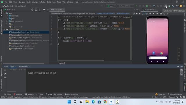Open the Terminal tool window
186x105 pixels.
(x=29, y=94)
